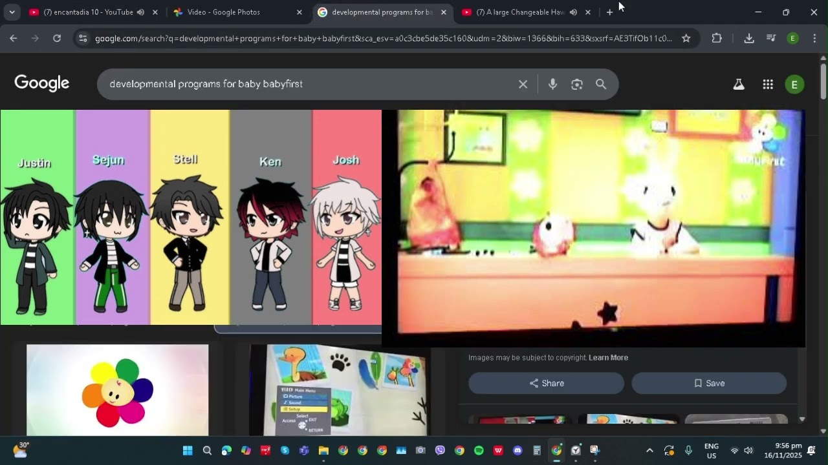
Task: Launch Microsoft Edge from the taskbar
Action: (x=226, y=450)
